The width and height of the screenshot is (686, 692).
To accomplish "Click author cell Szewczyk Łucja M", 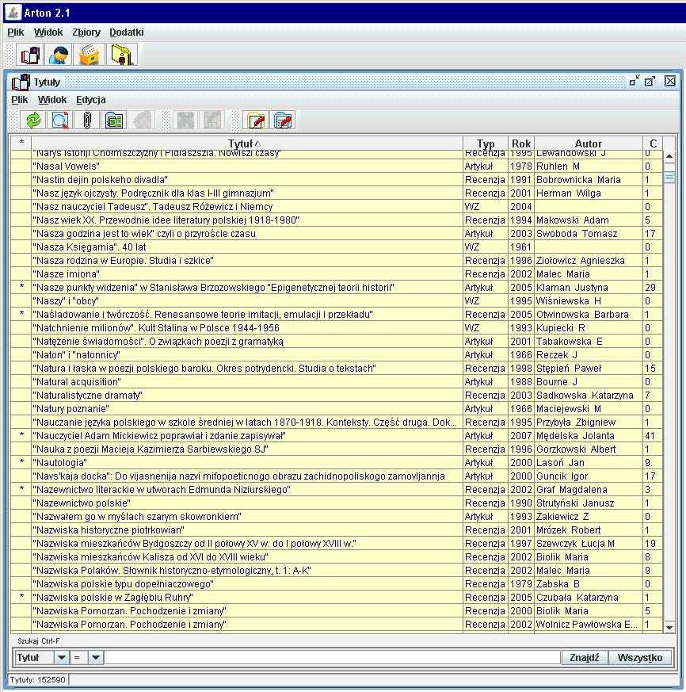I will coord(589,543).
